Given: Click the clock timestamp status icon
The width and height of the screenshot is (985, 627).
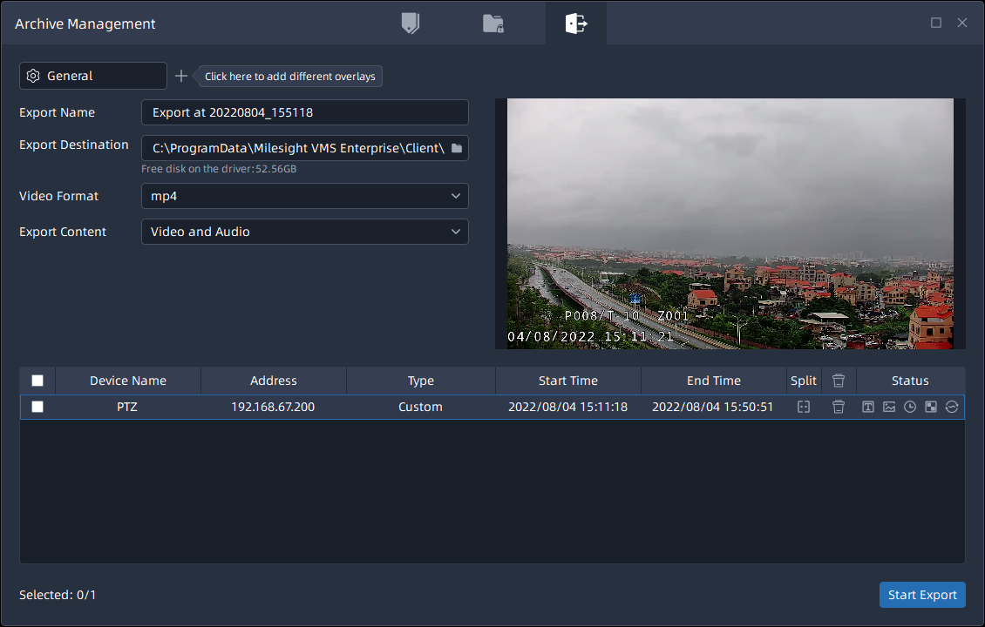Looking at the screenshot, I should (910, 407).
